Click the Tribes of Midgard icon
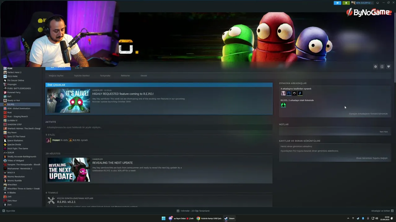 (x=5, y=161)
